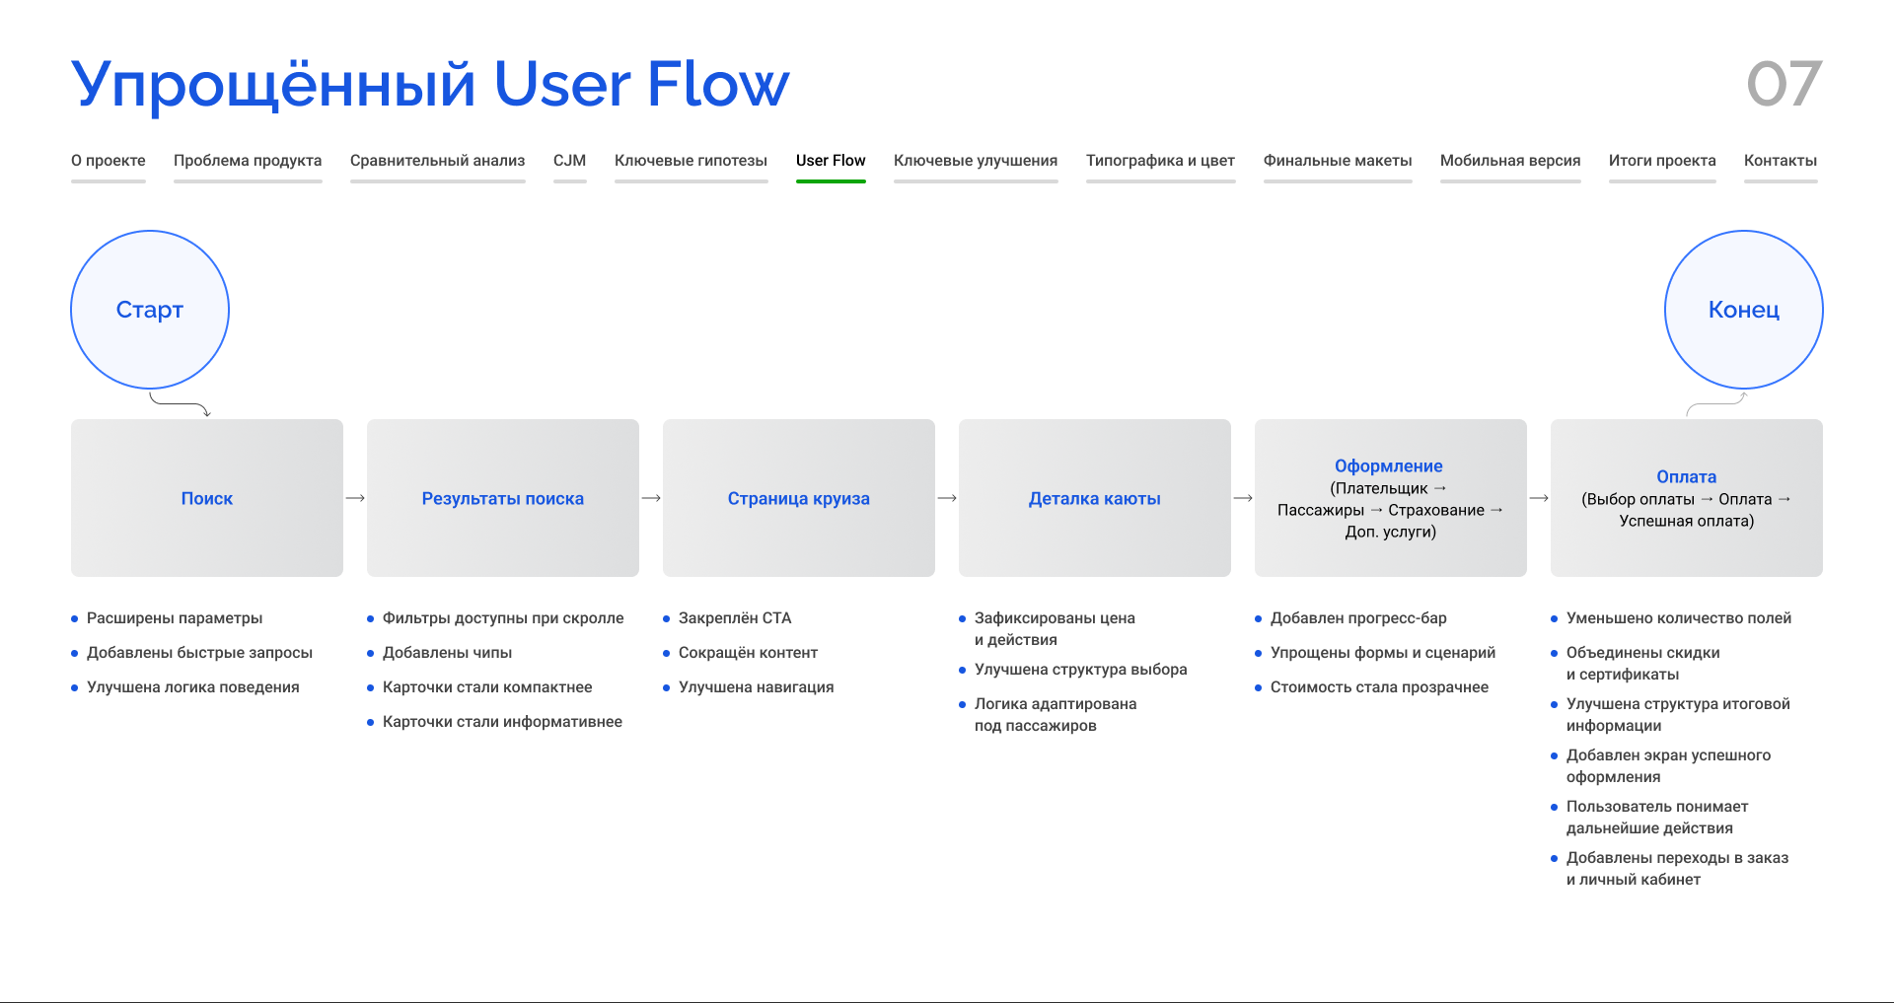Click "Сокращён контент" bullet

(x=740, y=653)
